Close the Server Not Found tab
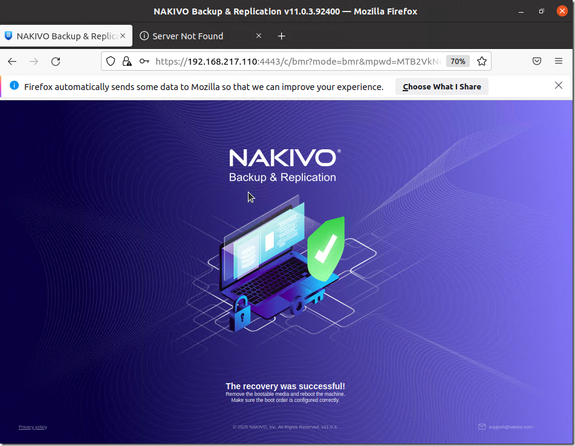Image resolution: width=575 pixels, height=446 pixels. (x=259, y=36)
